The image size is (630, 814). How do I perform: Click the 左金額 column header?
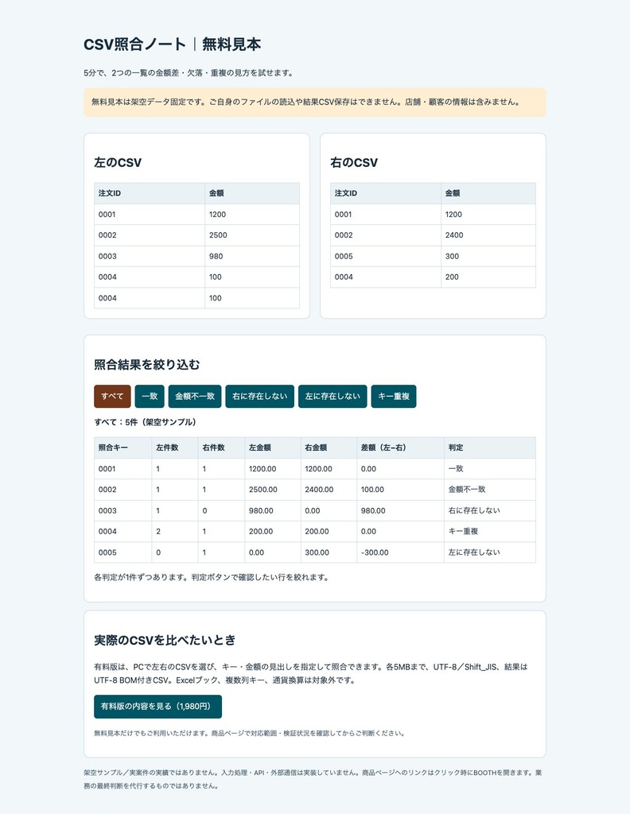point(273,448)
